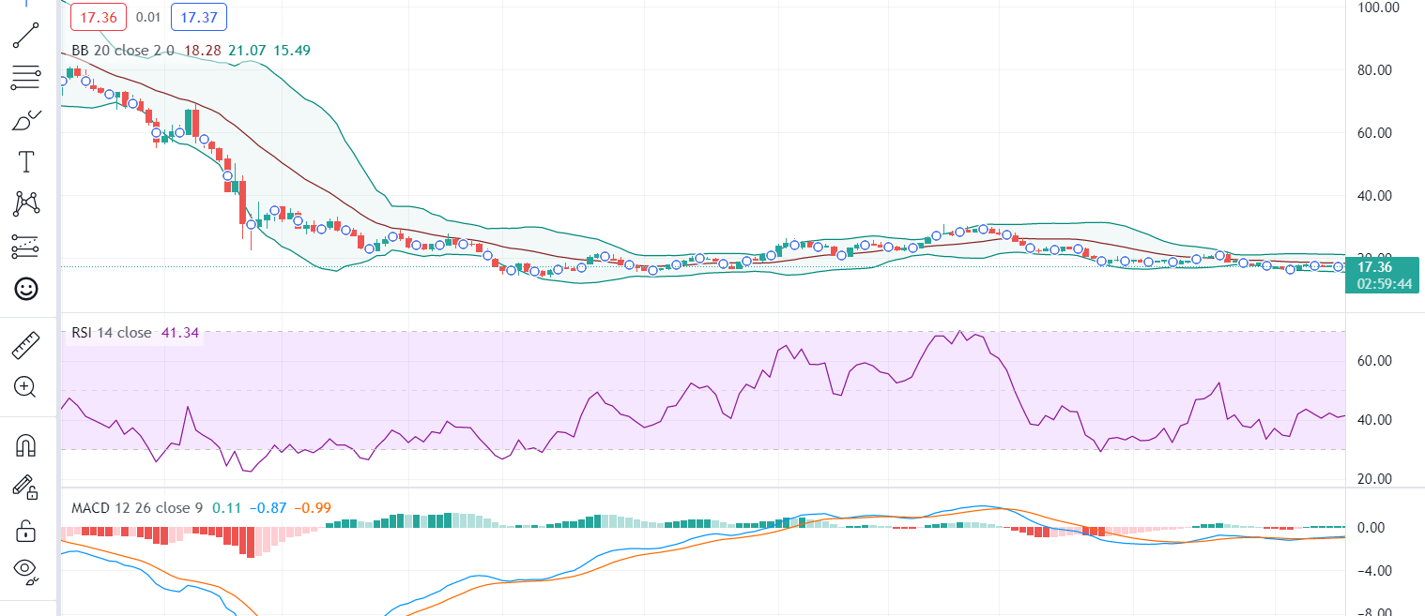The image size is (1425, 616).
Task: Click the MACD 12 26 close 9 legend
Action: pos(138,508)
